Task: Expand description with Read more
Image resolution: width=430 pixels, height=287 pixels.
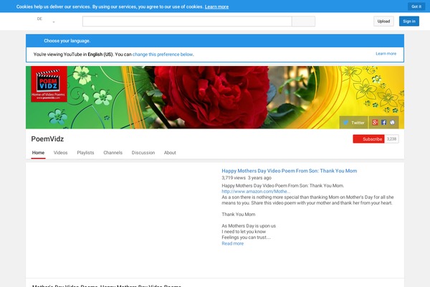Action: pos(232,244)
